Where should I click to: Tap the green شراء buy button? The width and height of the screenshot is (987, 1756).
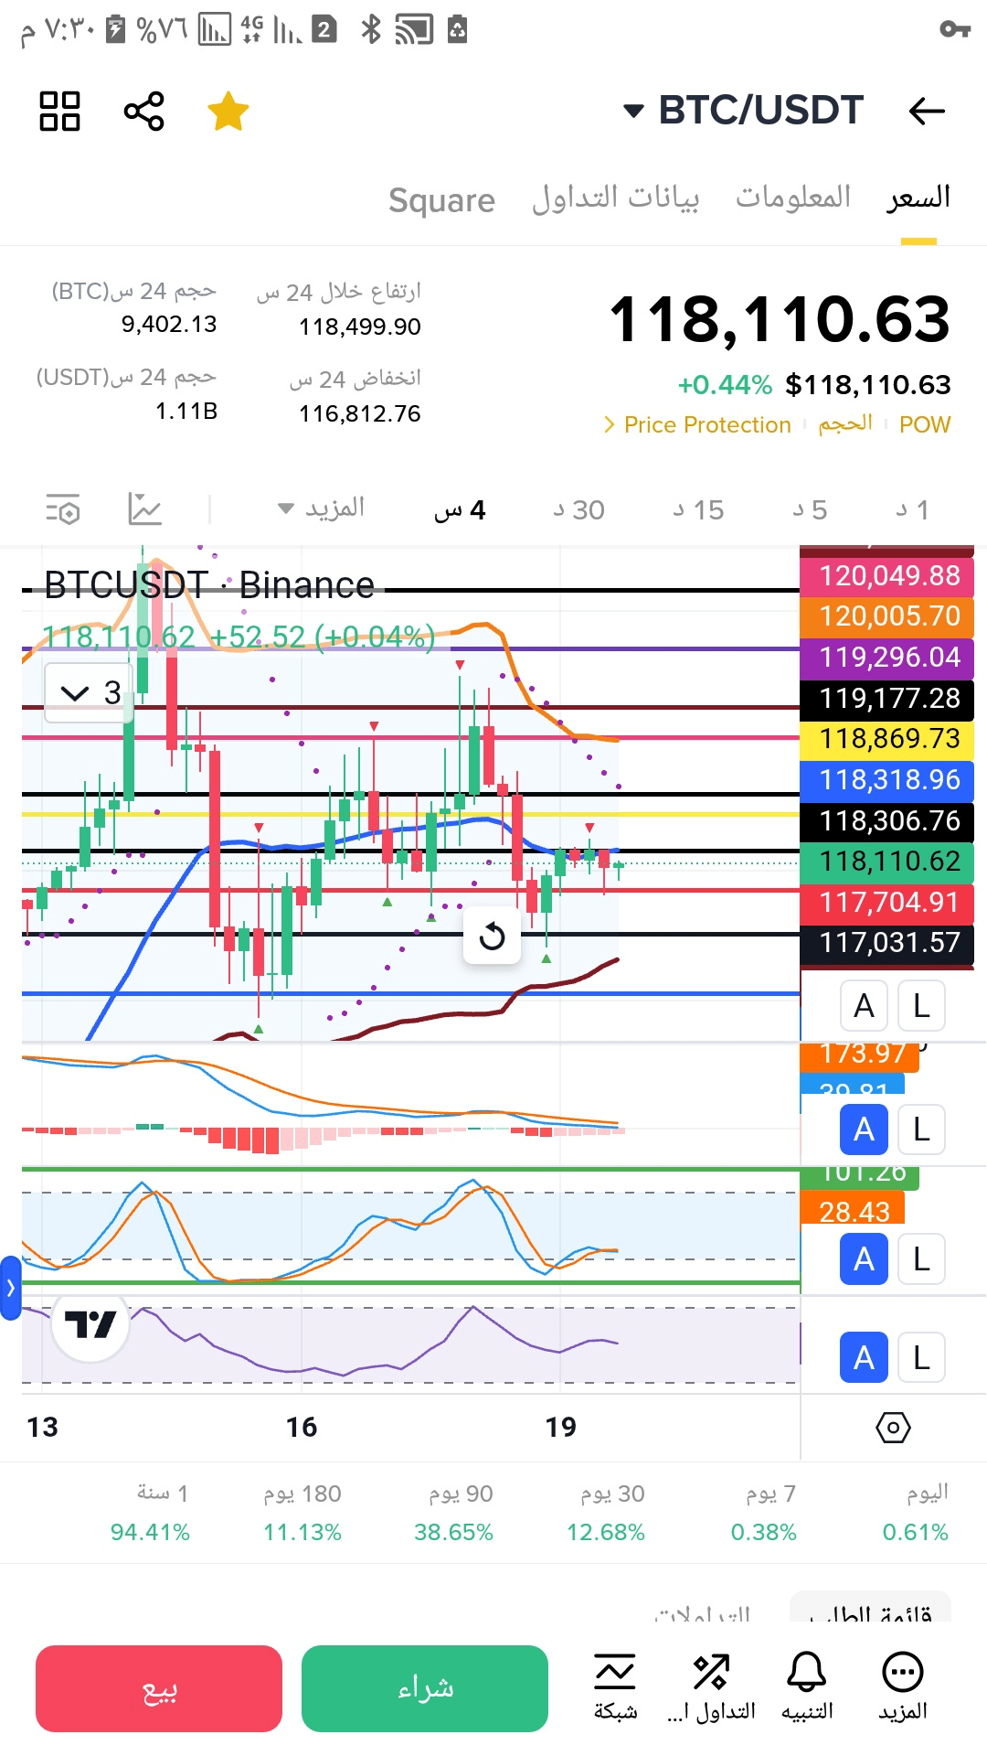(x=425, y=1688)
